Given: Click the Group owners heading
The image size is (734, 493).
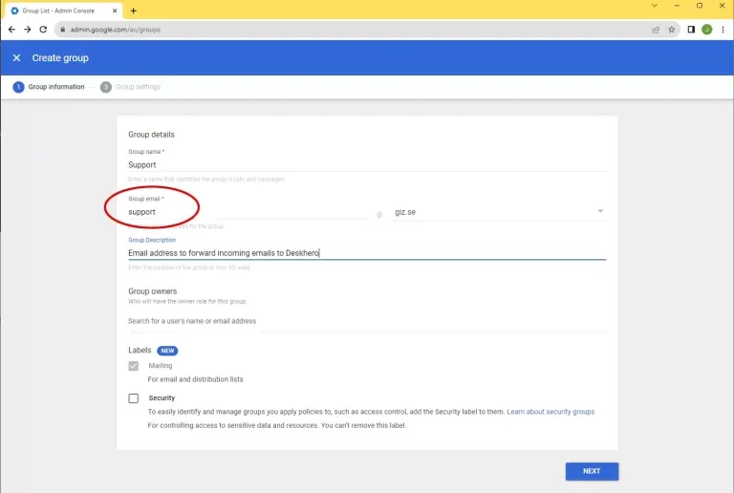Looking at the screenshot, I should (x=153, y=291).
